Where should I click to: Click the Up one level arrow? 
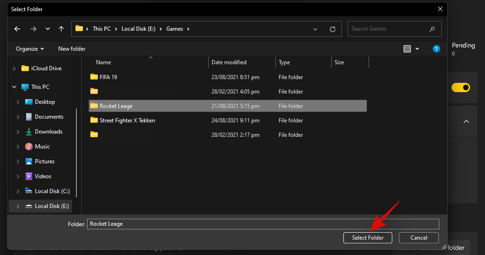point(61,29)
